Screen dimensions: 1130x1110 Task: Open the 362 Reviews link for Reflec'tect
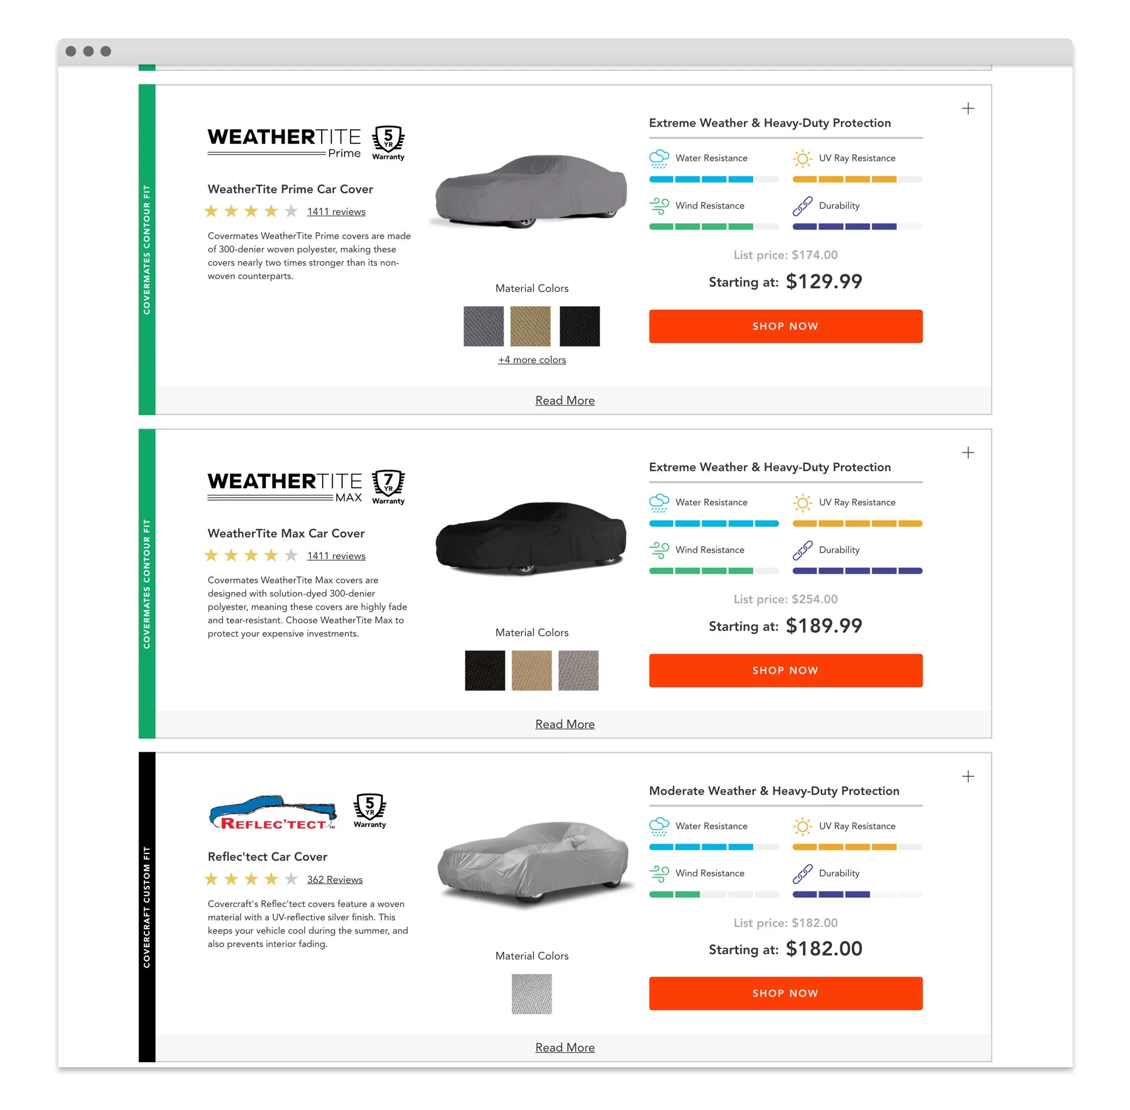point(334,879)
